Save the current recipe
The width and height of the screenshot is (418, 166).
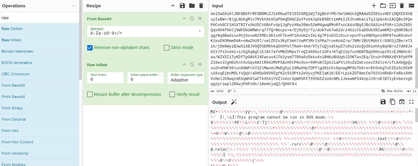pyautogui.click(x=182, y=6)
